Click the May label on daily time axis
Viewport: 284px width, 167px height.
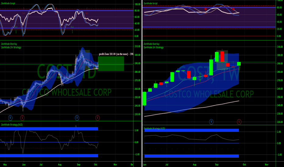coord(5,165)
